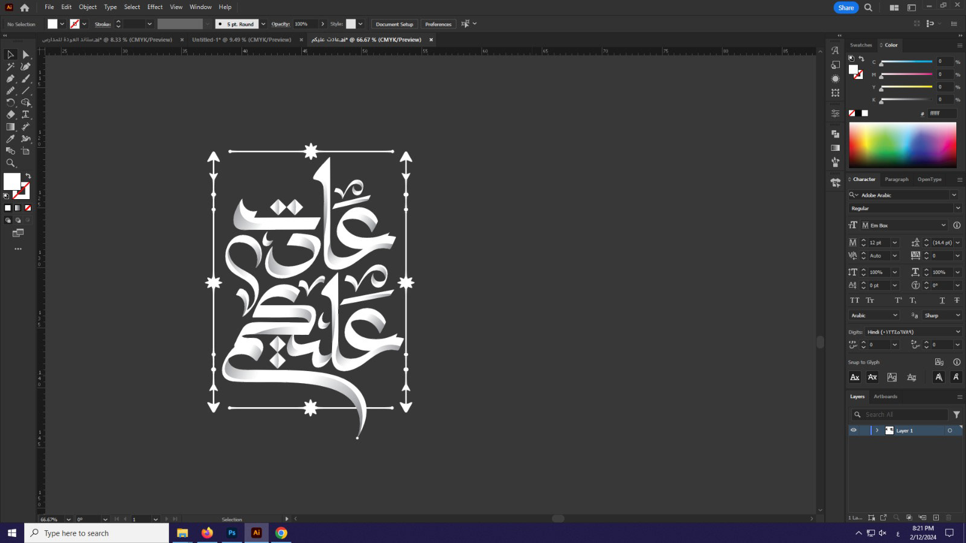
Task: Click the Search All layers field
Action: pyautogui.click(x=900, y=414)
